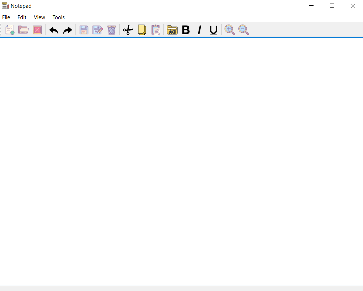
Task: Select the Save As icon
Action: click(98, 30)
